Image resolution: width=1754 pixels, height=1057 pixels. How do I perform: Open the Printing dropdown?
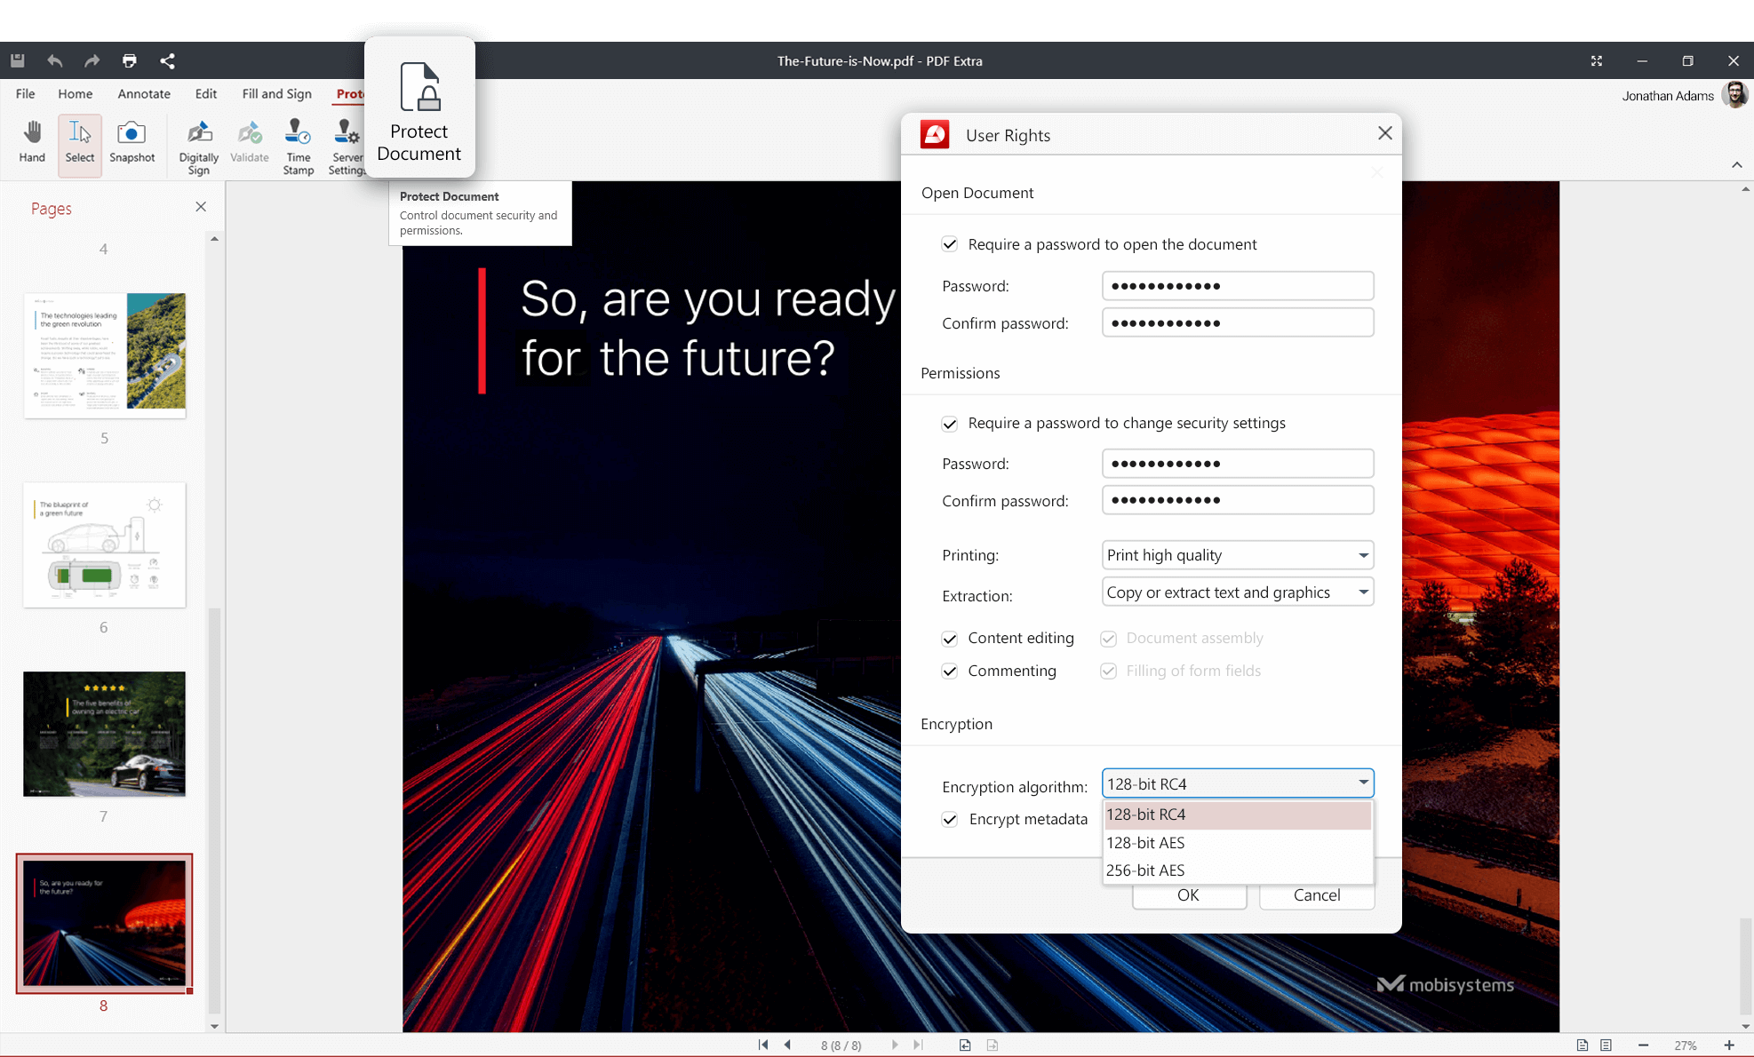pyautogui.click(x=1238, y=555)
